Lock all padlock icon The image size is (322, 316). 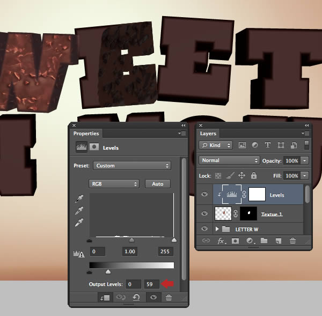[254, 175]
